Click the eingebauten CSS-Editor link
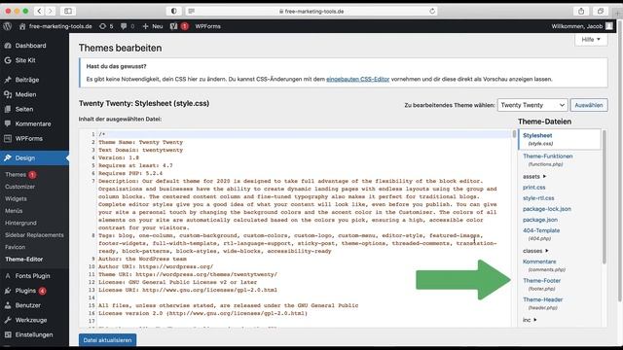The image size is (623, 350). [x=357, y=79]
